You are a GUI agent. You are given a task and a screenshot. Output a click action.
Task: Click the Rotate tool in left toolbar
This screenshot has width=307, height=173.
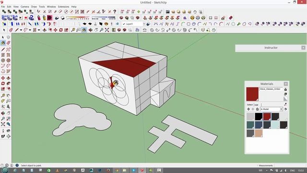pos(3,83)
